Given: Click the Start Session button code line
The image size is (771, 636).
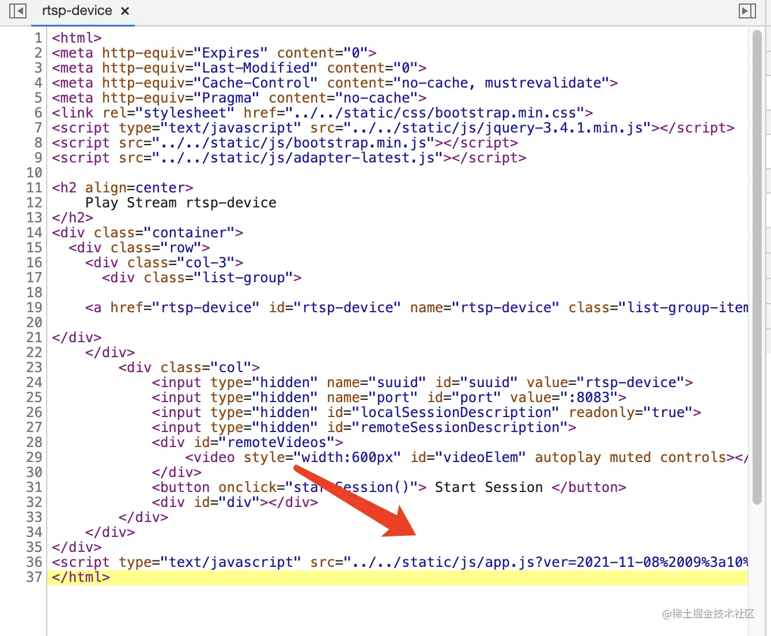Looking at the screenshot, I should point(389,487).
